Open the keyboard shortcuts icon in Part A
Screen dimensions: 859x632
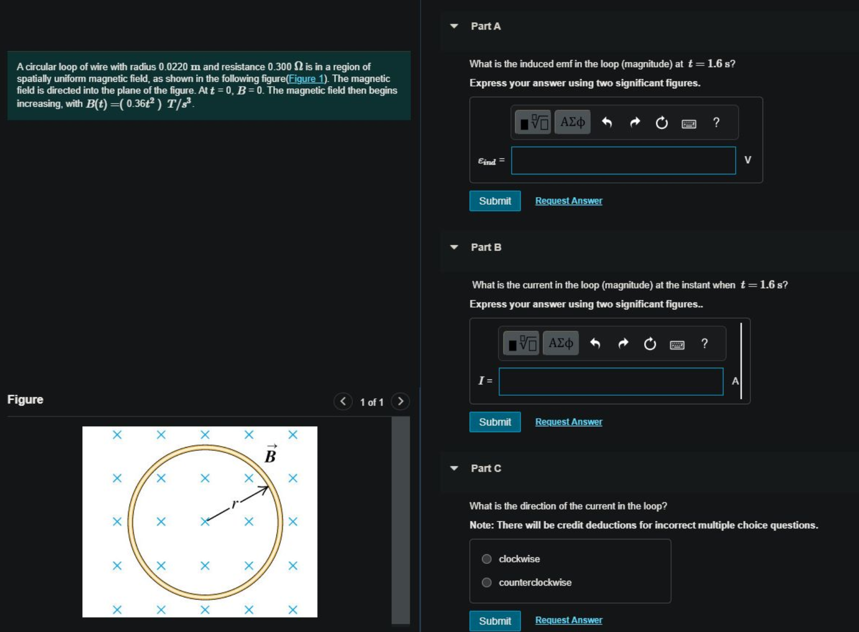coord(689,122)
